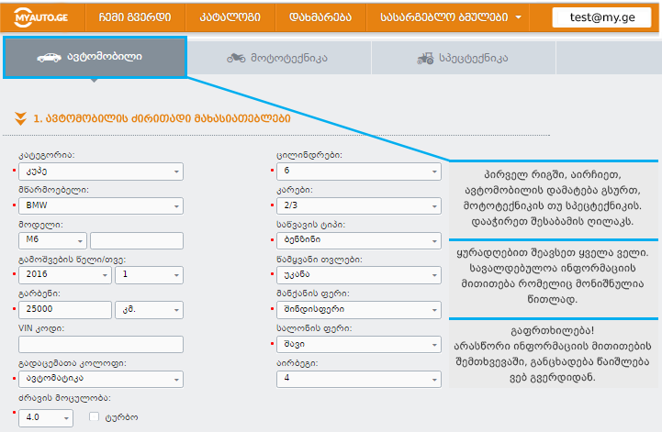Open the აირბეგი dropdown showing 4
This screenshot has width=662, height=432.
tap(359, 379)
